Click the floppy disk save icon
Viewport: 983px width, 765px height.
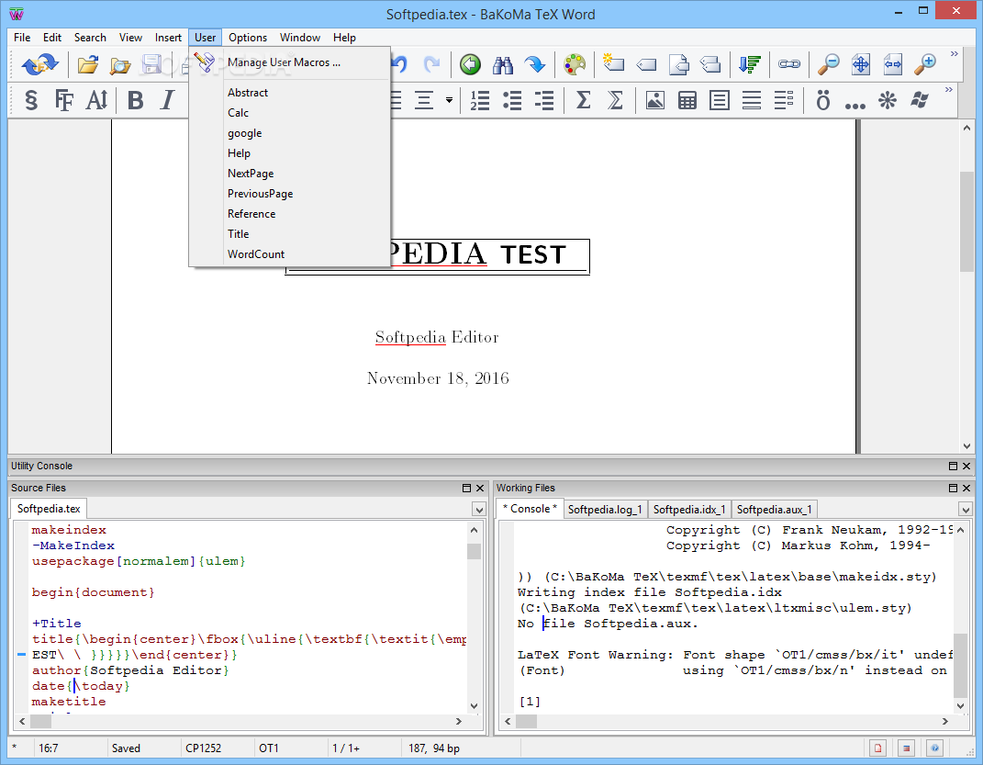coord(152,64)
